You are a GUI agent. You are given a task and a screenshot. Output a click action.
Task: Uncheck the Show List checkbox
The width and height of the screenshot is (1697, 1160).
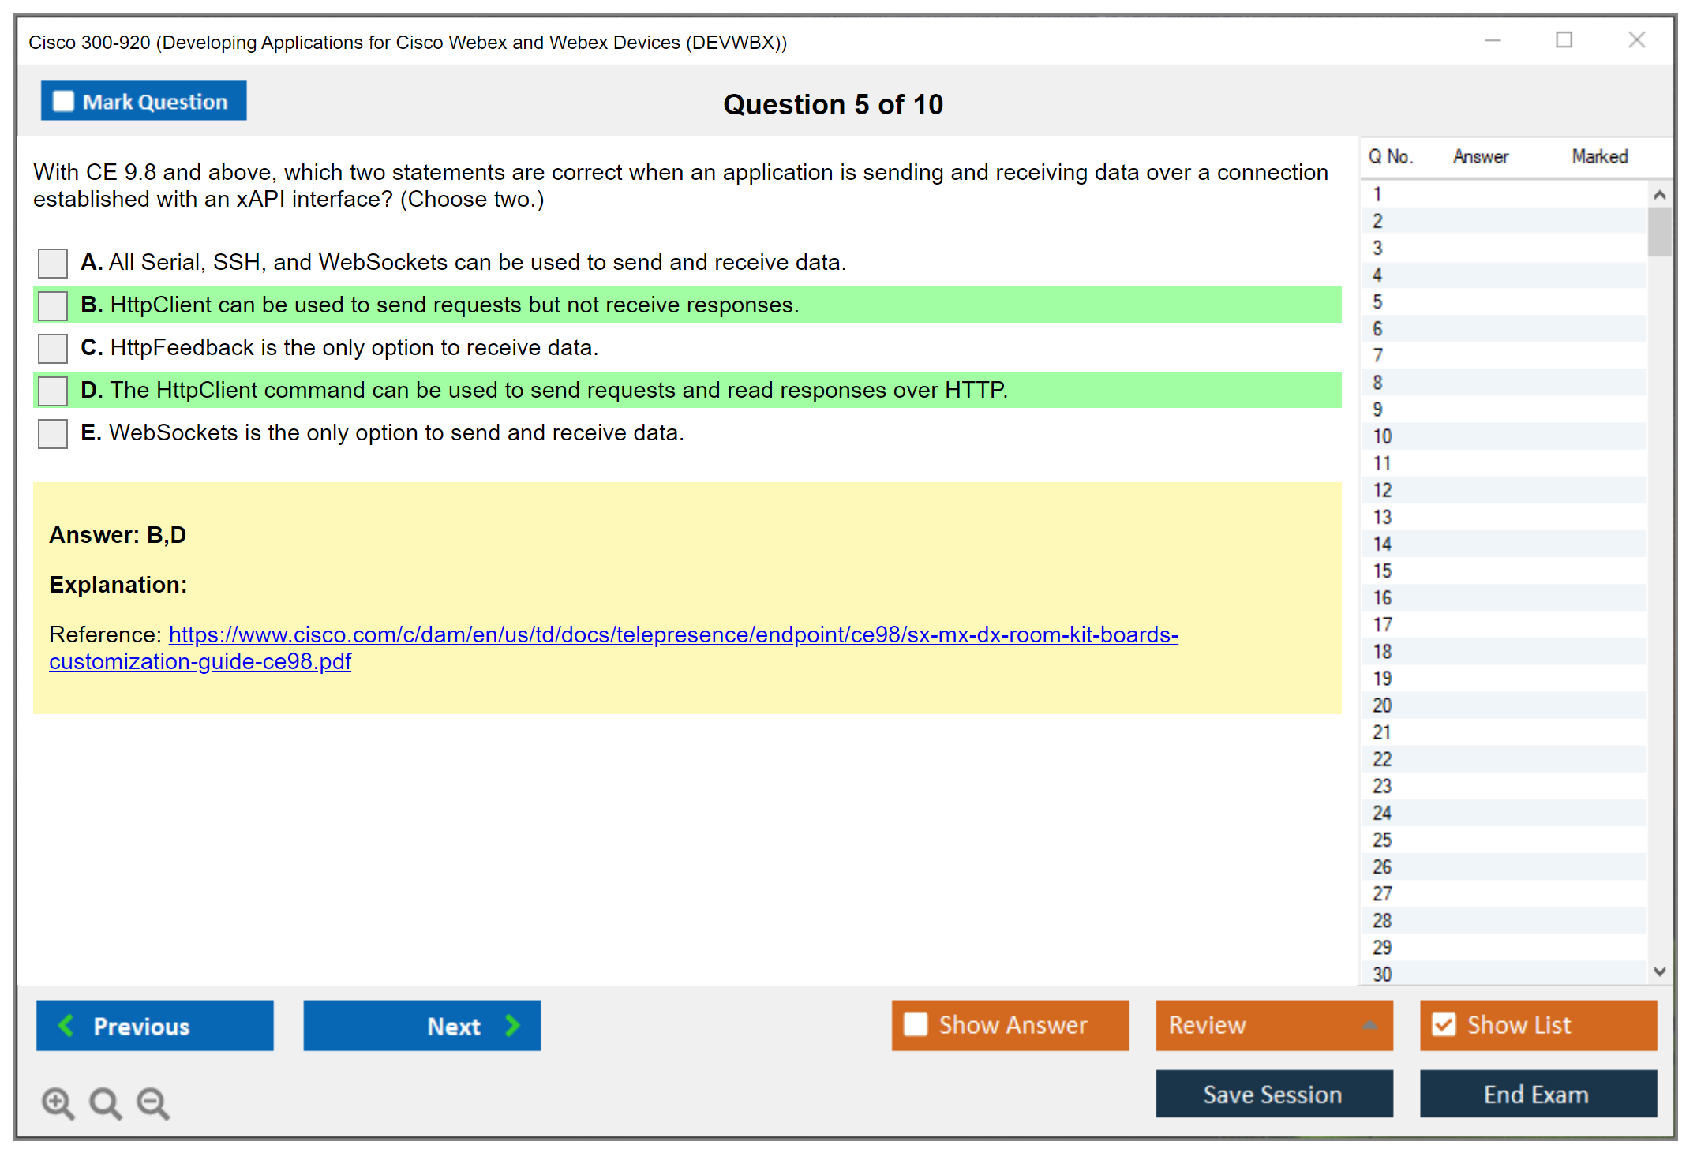1444,1024
